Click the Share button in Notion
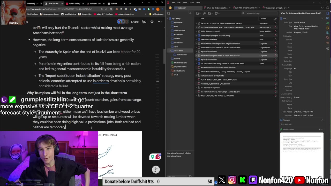The width and height of the screenshot is (331, 186). click(134, 22)
